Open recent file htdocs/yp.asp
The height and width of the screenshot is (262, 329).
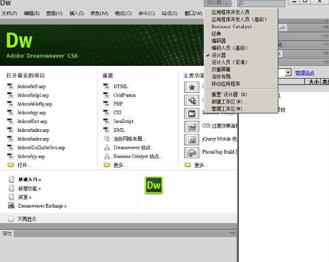(31, 157)
